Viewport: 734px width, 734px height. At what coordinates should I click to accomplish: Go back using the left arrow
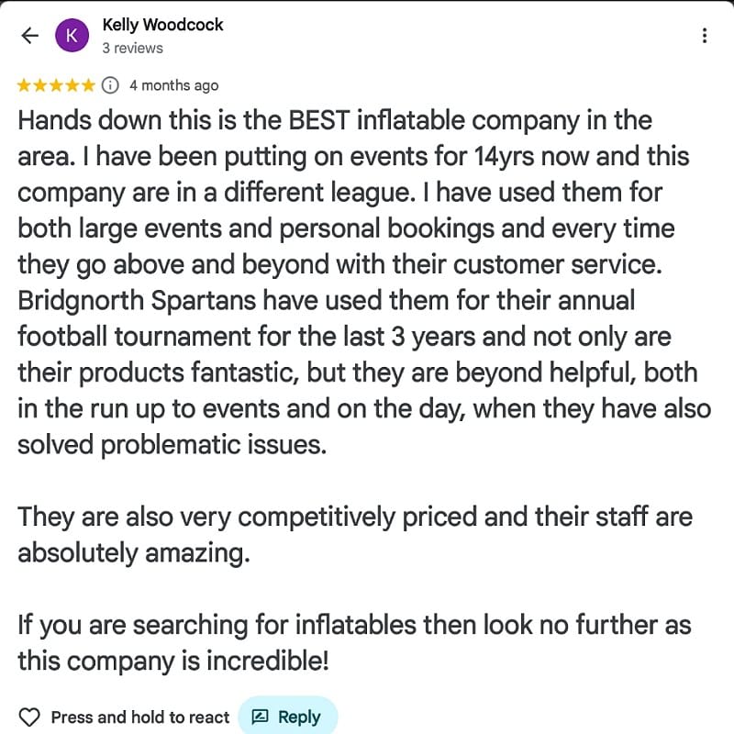pyautogui.click(x=30, y=36)
